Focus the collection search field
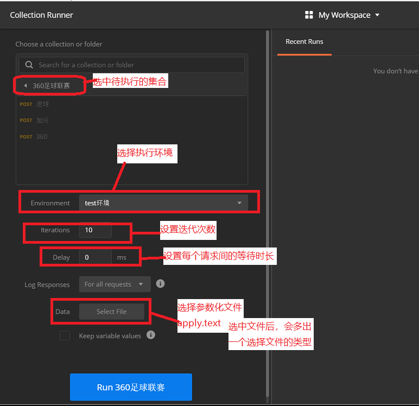 [131, 65]
